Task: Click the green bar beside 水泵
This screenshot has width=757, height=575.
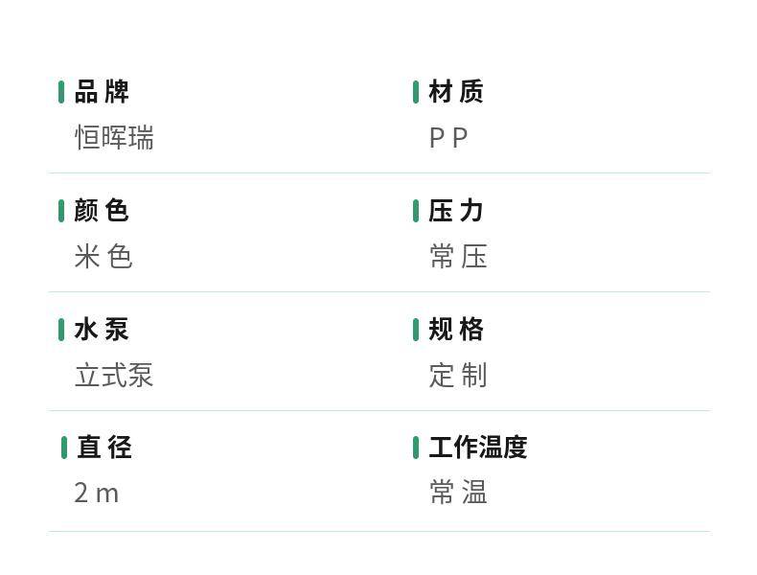Action: (x=61, y=330)
